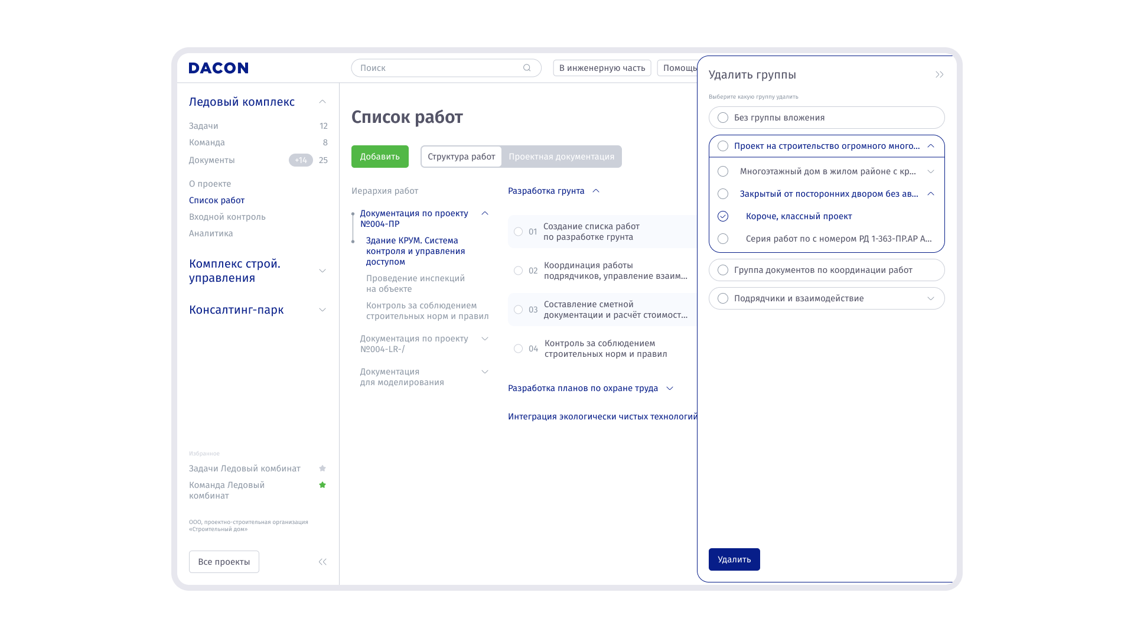
Task: Expand Многоэтажный дом в жилом районе item
Action: tap(931, 171)
